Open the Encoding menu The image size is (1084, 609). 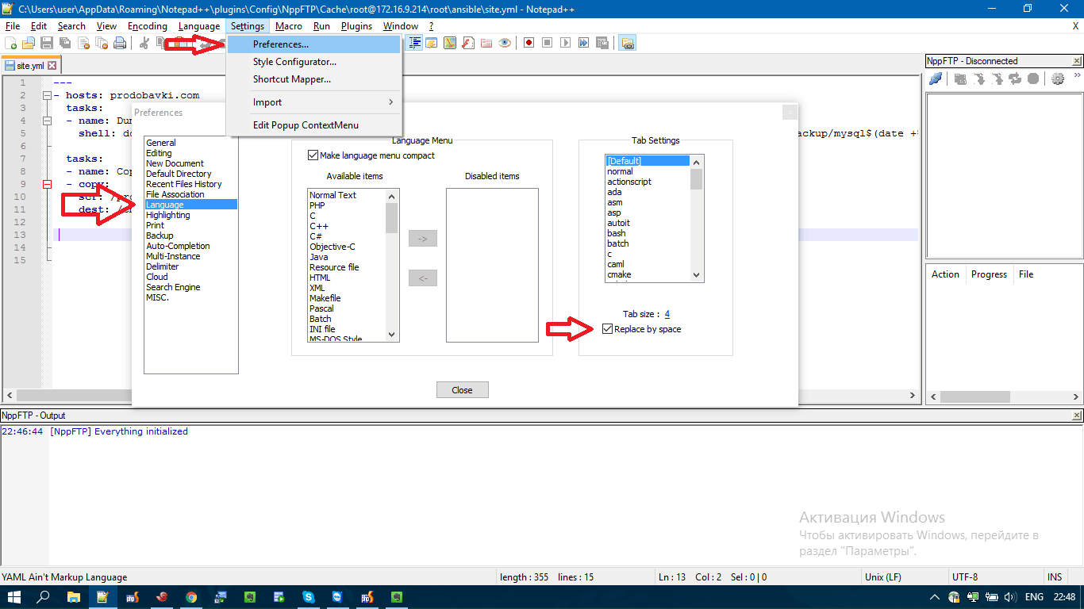[x=148, y=26]
